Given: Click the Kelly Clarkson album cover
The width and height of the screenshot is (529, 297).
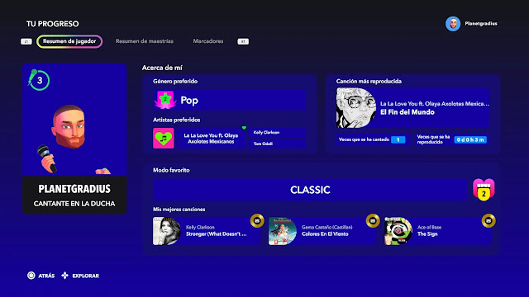Looking at the screenshot, I should click(167, 231).
